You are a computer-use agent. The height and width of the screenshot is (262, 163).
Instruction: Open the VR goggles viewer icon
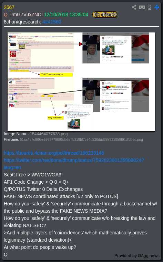click(142, 7)
